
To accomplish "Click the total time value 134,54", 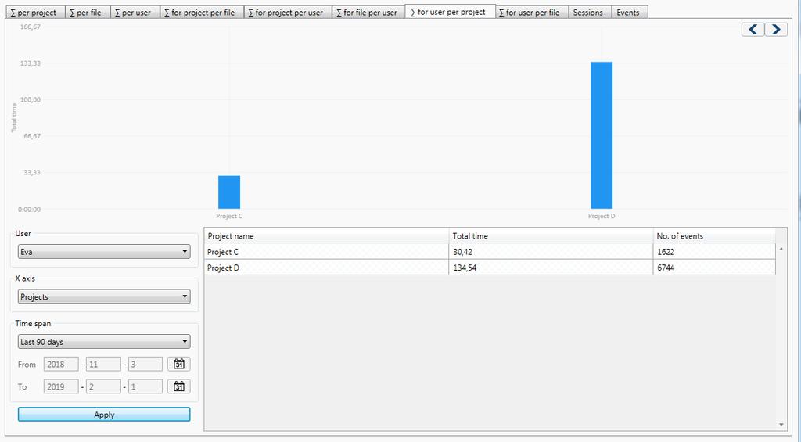I will click(465, 268).
